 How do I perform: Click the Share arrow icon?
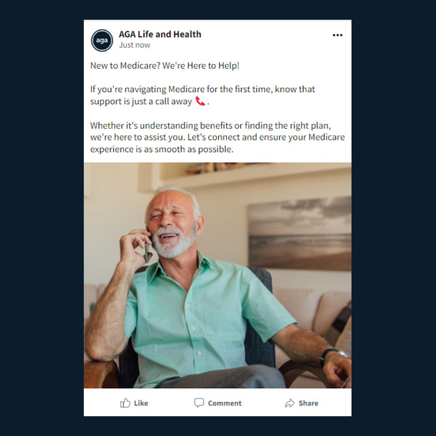[290, 403]
